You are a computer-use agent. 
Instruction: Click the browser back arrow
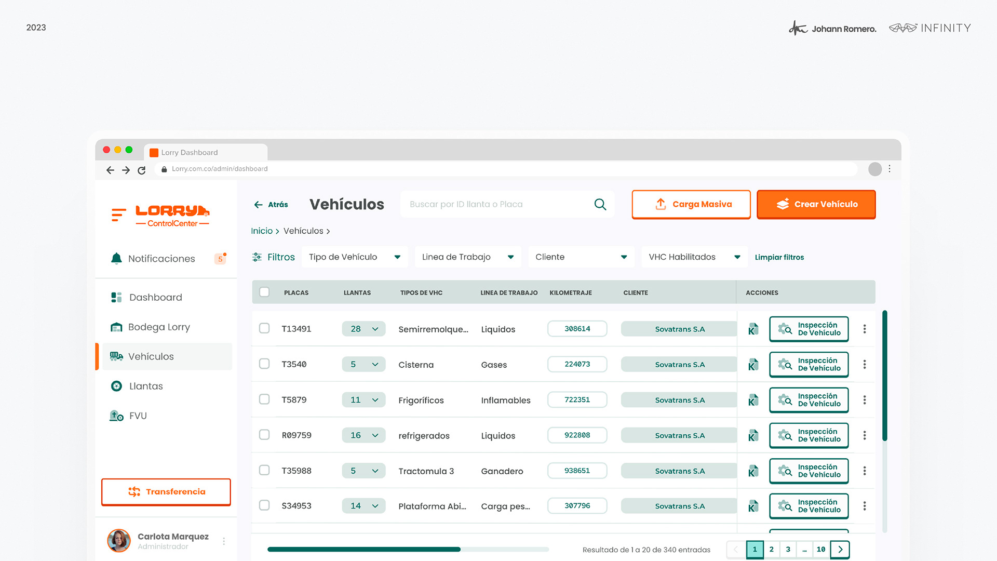(x=110, y=170)
